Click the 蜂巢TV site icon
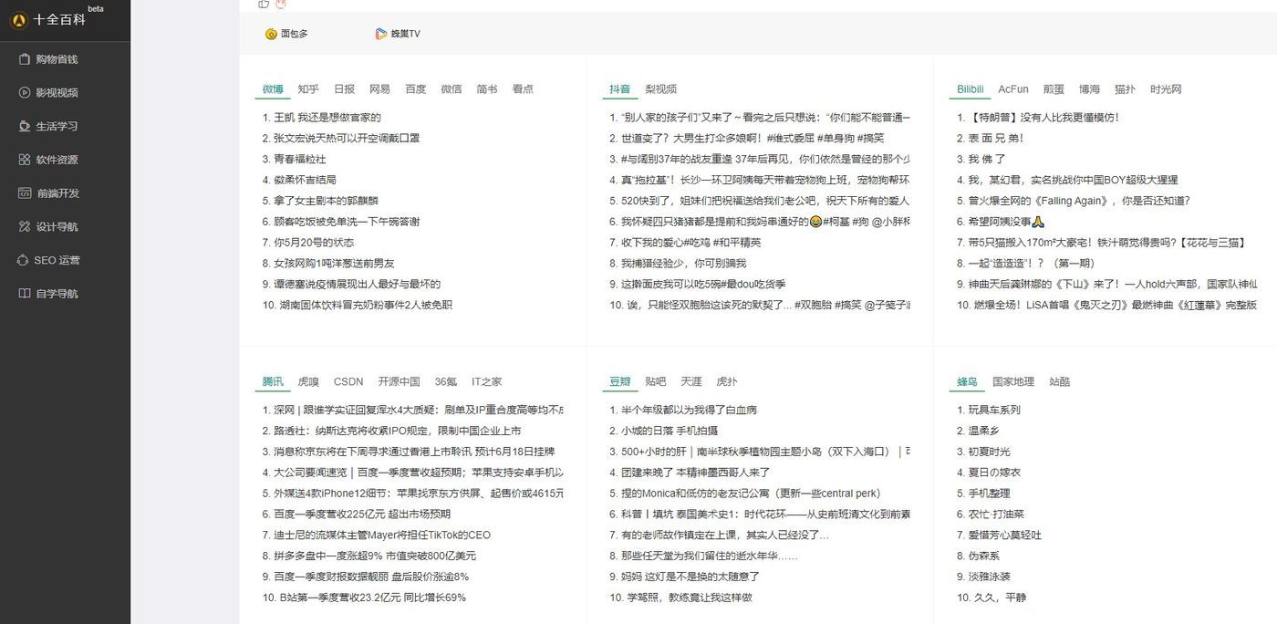The height and width of the screenshot is (624, 1277). 381,34
